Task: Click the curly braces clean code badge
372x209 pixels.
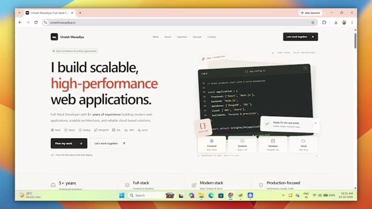Action: click(203, 127)
